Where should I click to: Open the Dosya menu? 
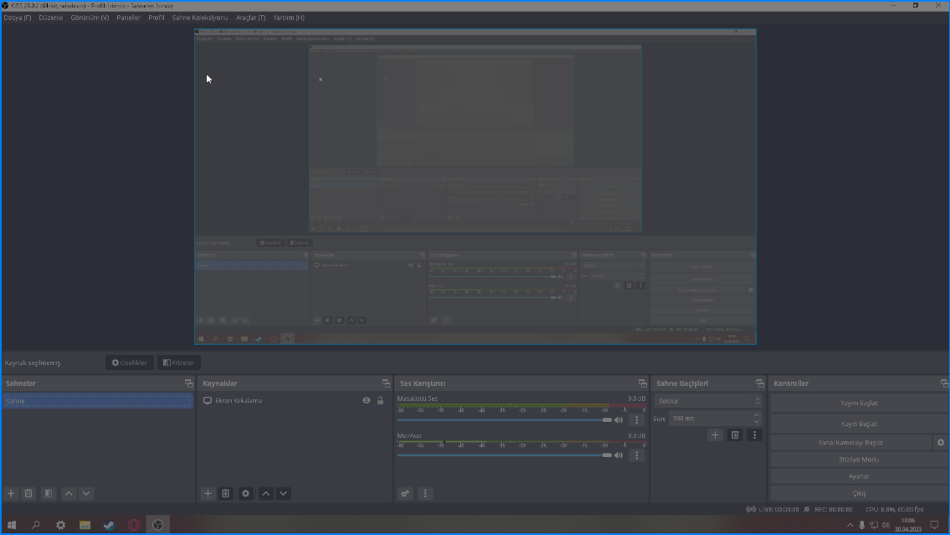coord(18,18)
